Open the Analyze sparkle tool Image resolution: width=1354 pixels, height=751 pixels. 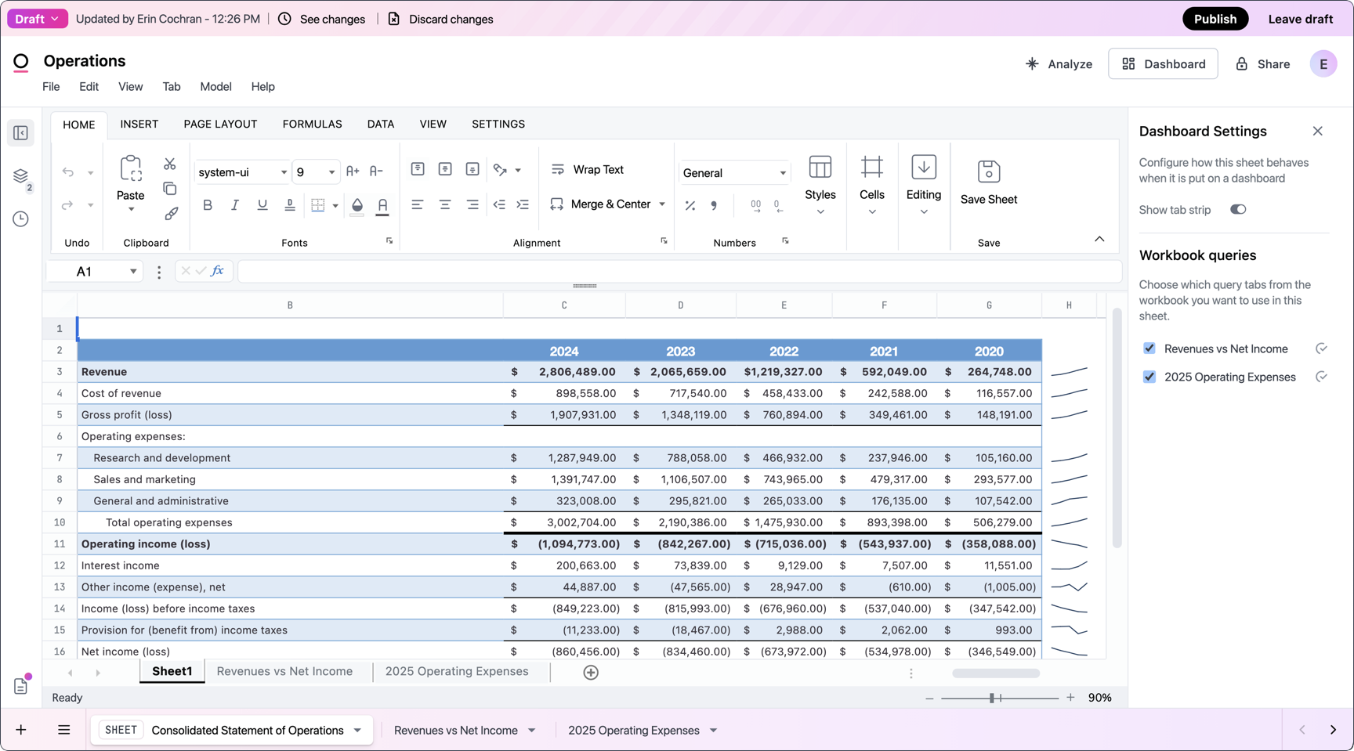point(1059,64)
